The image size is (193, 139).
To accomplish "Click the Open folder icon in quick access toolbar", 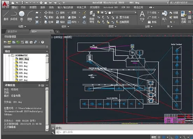I will [x=17, y=2].
